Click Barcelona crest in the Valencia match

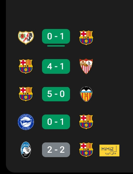pyautogui.click(x=26, y=94)
